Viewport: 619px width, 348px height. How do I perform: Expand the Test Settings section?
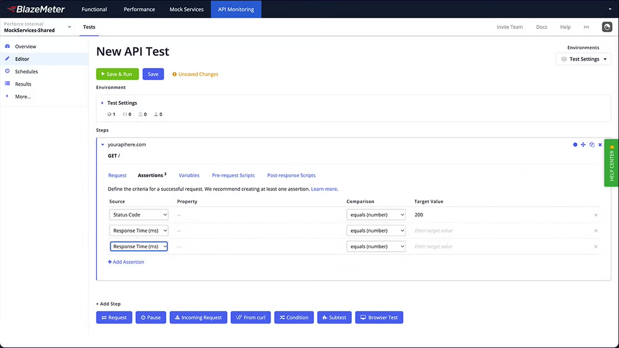tap(102, 103)
